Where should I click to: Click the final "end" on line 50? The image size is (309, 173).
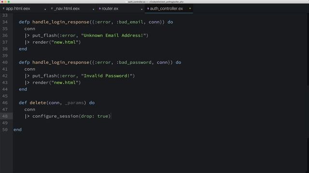click(x=17, y=130)
